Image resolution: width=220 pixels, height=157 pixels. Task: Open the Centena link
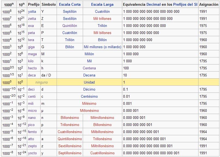(x=89, y=68)
